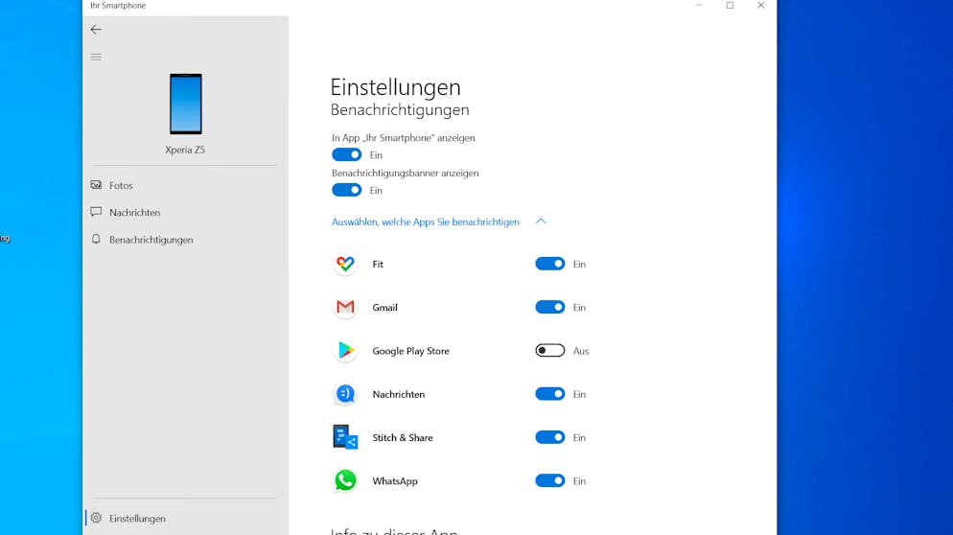Close the Ihr Smartphone window
Image resolution: width=953 pixels, height=535 pixels.
pyautogui.click(x=761, y=6)
